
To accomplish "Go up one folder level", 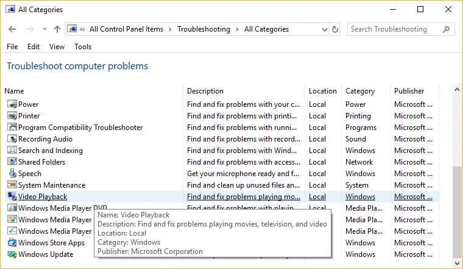I will (x=57, y=29).
